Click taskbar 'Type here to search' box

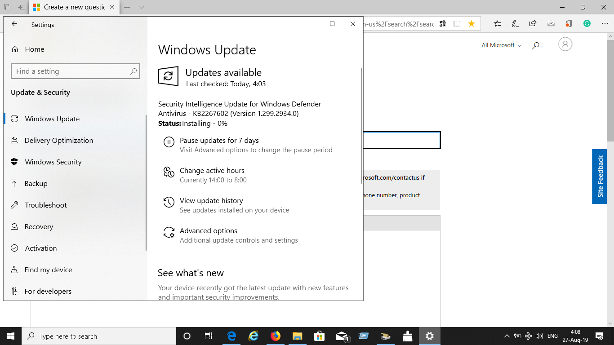(x=99, y=336)
